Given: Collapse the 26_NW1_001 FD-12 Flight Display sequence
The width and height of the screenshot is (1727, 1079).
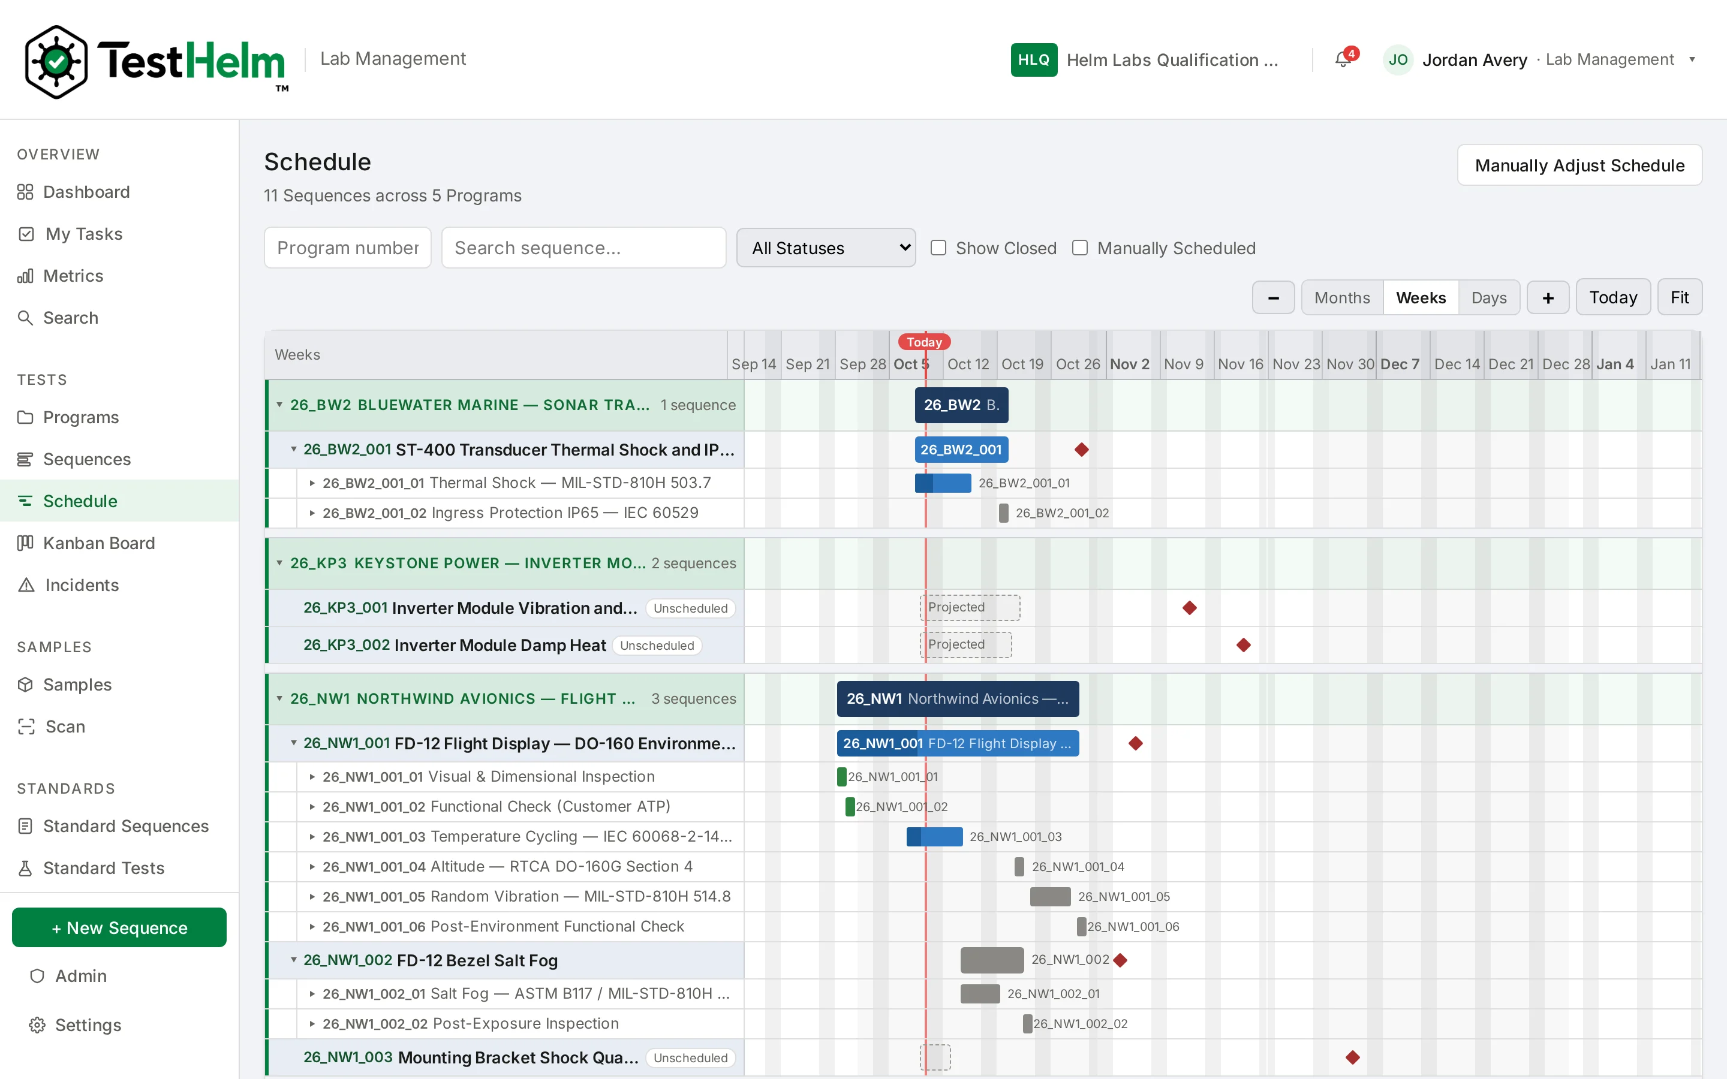Looking at the screenshot, I should coord(293,743).
